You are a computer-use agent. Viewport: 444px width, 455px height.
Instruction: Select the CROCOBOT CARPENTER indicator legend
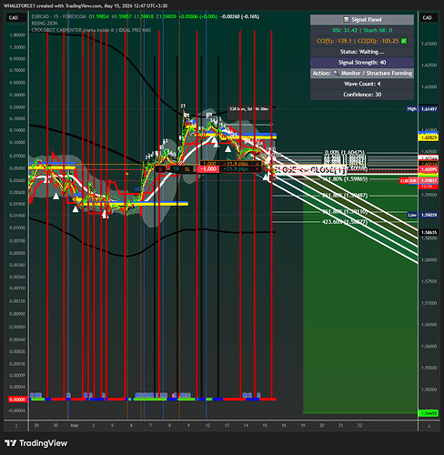coord(91,30)
